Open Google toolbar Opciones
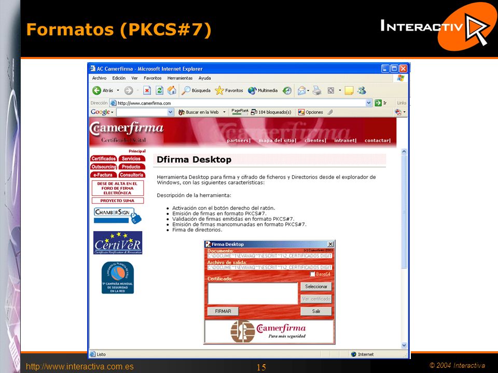498x373 pixels. coord(311,112)
